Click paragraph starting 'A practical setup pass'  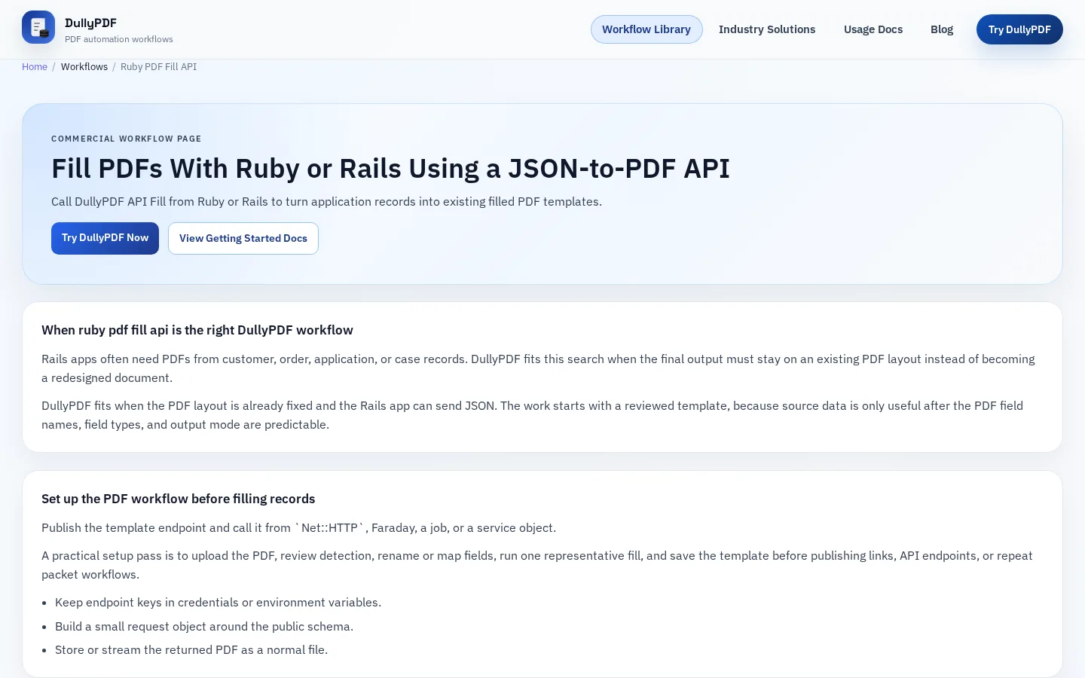point(537,565)
